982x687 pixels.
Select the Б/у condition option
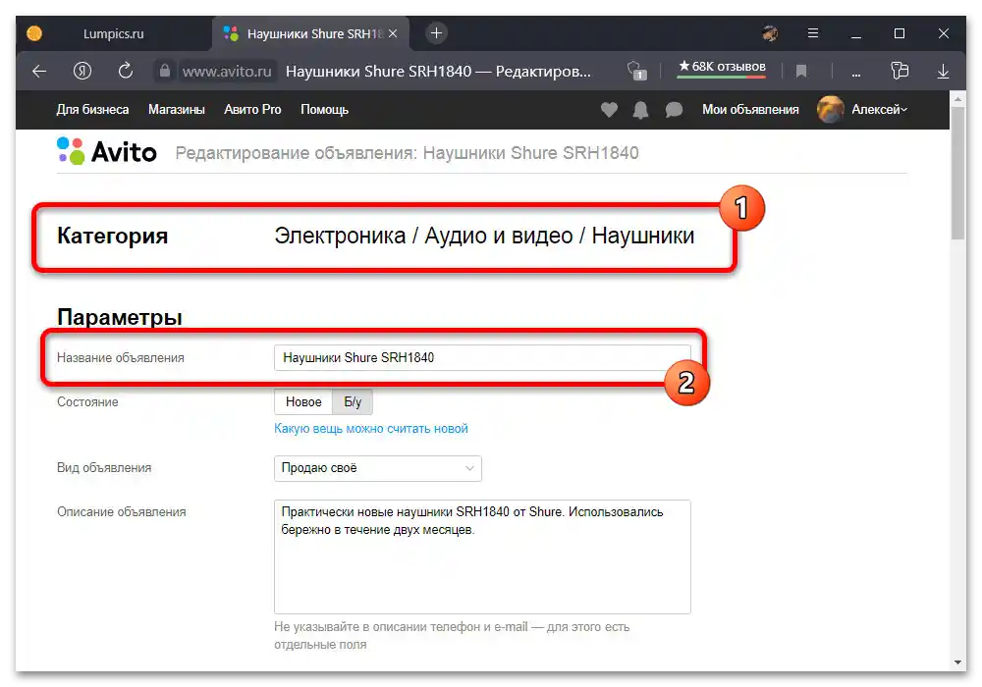point(353,401)
